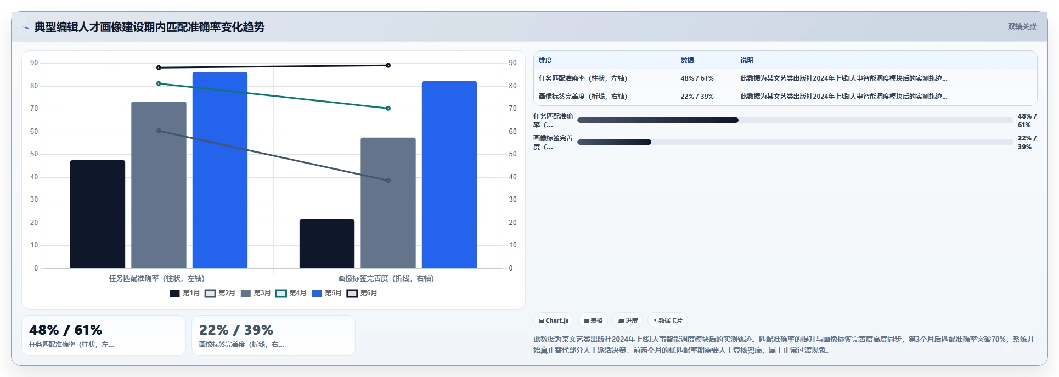This screenshot has width=1059, height=377.
Task: Click table row 画像标签完善度（折线，右轴）
Action: point(785,97)
